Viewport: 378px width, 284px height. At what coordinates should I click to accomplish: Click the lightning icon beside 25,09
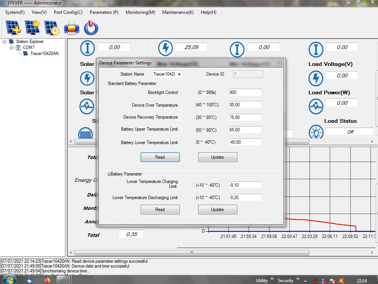coord(165,48)
